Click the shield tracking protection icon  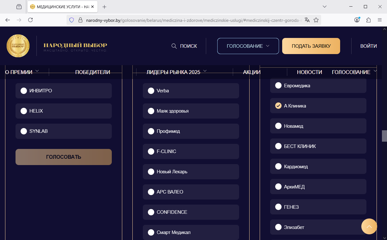tap(72, 20)
